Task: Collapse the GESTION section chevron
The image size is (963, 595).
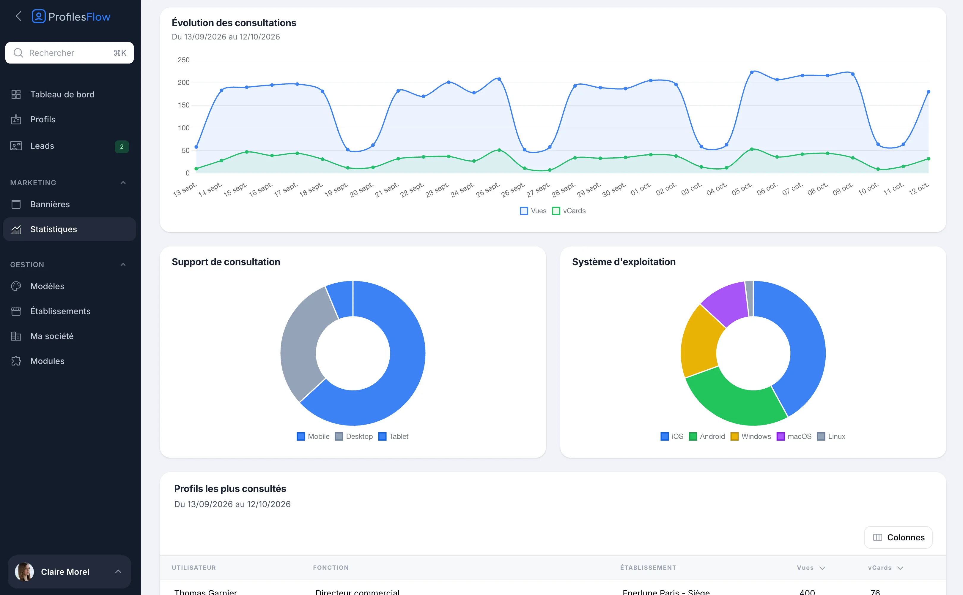Action: (123, 265)
